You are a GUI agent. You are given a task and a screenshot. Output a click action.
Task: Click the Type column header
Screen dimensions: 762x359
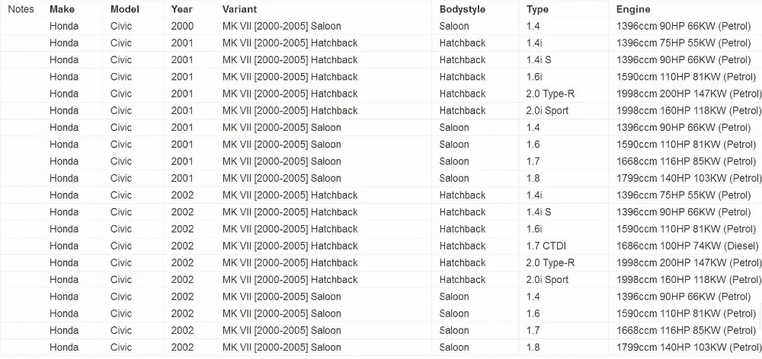point(537,9)
